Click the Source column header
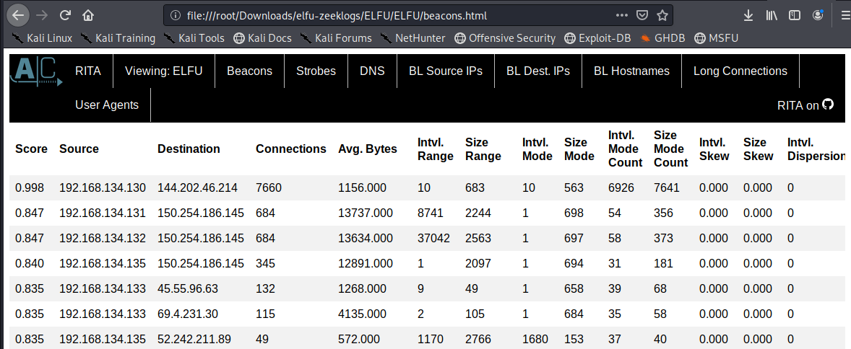 (79, 149)
